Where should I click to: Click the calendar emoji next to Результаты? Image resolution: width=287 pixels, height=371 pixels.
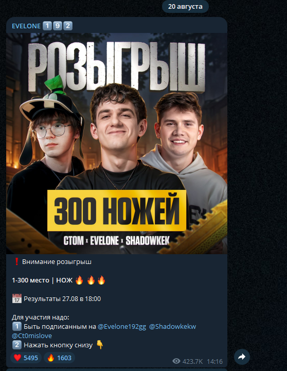(17, 298)
